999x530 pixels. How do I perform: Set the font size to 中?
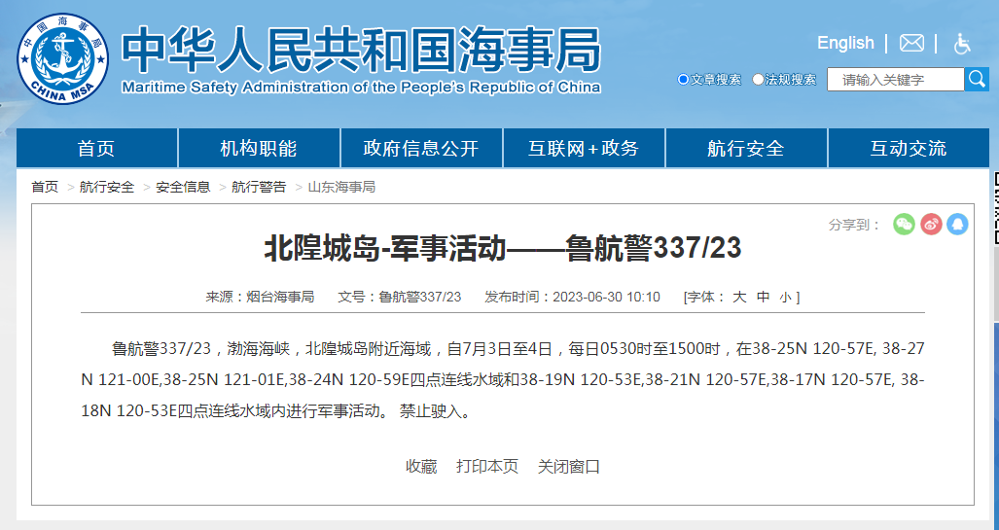(764, 297)
